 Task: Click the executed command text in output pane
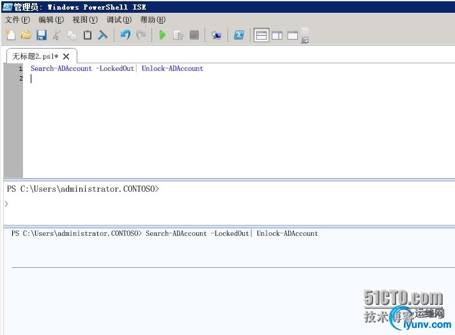[x=232, y=233]
